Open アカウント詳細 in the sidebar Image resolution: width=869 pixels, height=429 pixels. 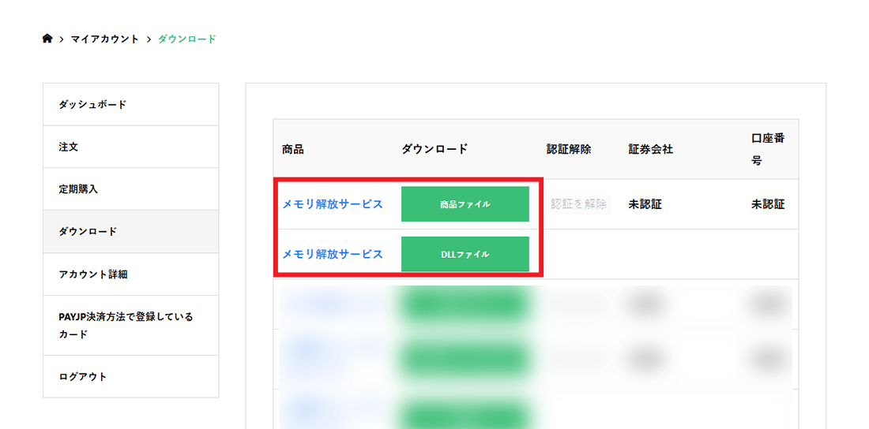pos(93,274)
